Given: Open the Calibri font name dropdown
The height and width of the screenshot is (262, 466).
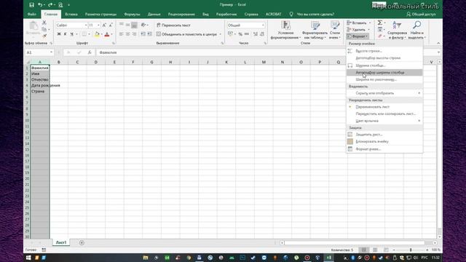Looking at the screenshot, I should (x=86, y=25).
